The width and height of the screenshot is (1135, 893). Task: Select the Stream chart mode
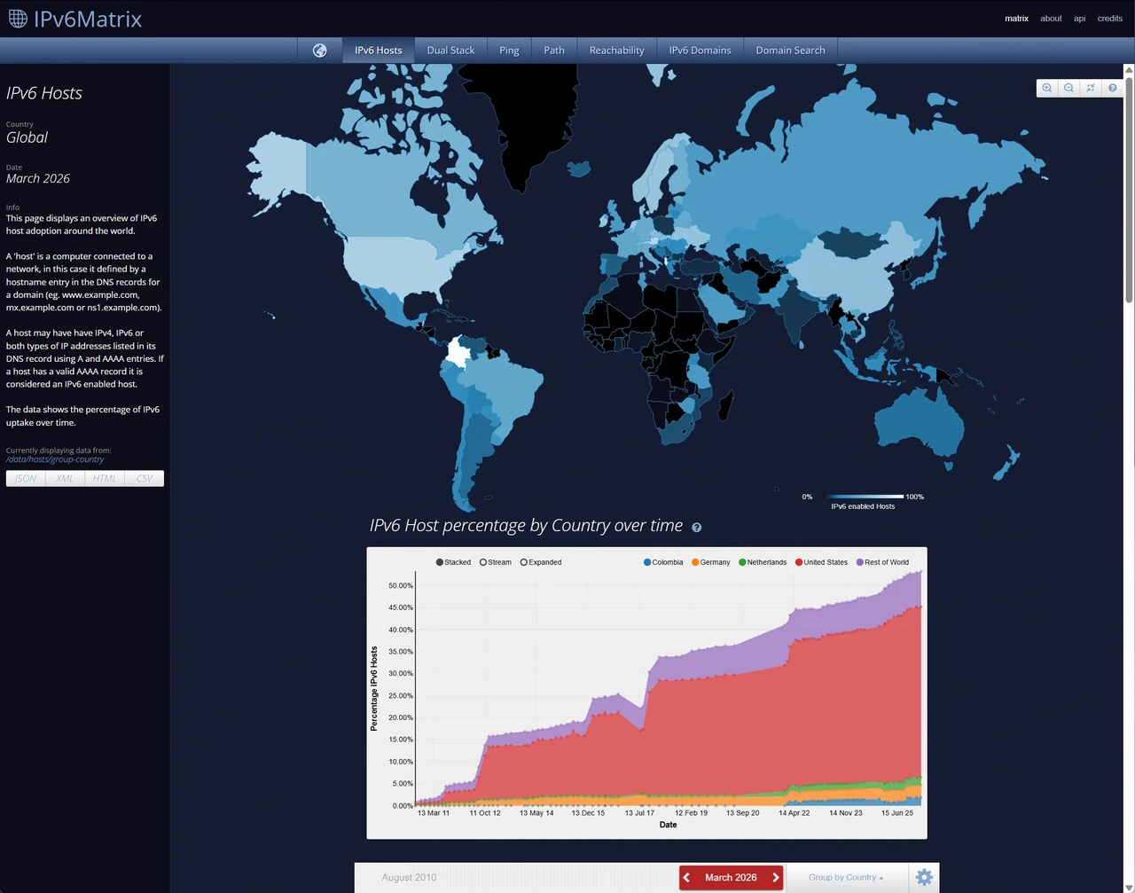point(496,562)
